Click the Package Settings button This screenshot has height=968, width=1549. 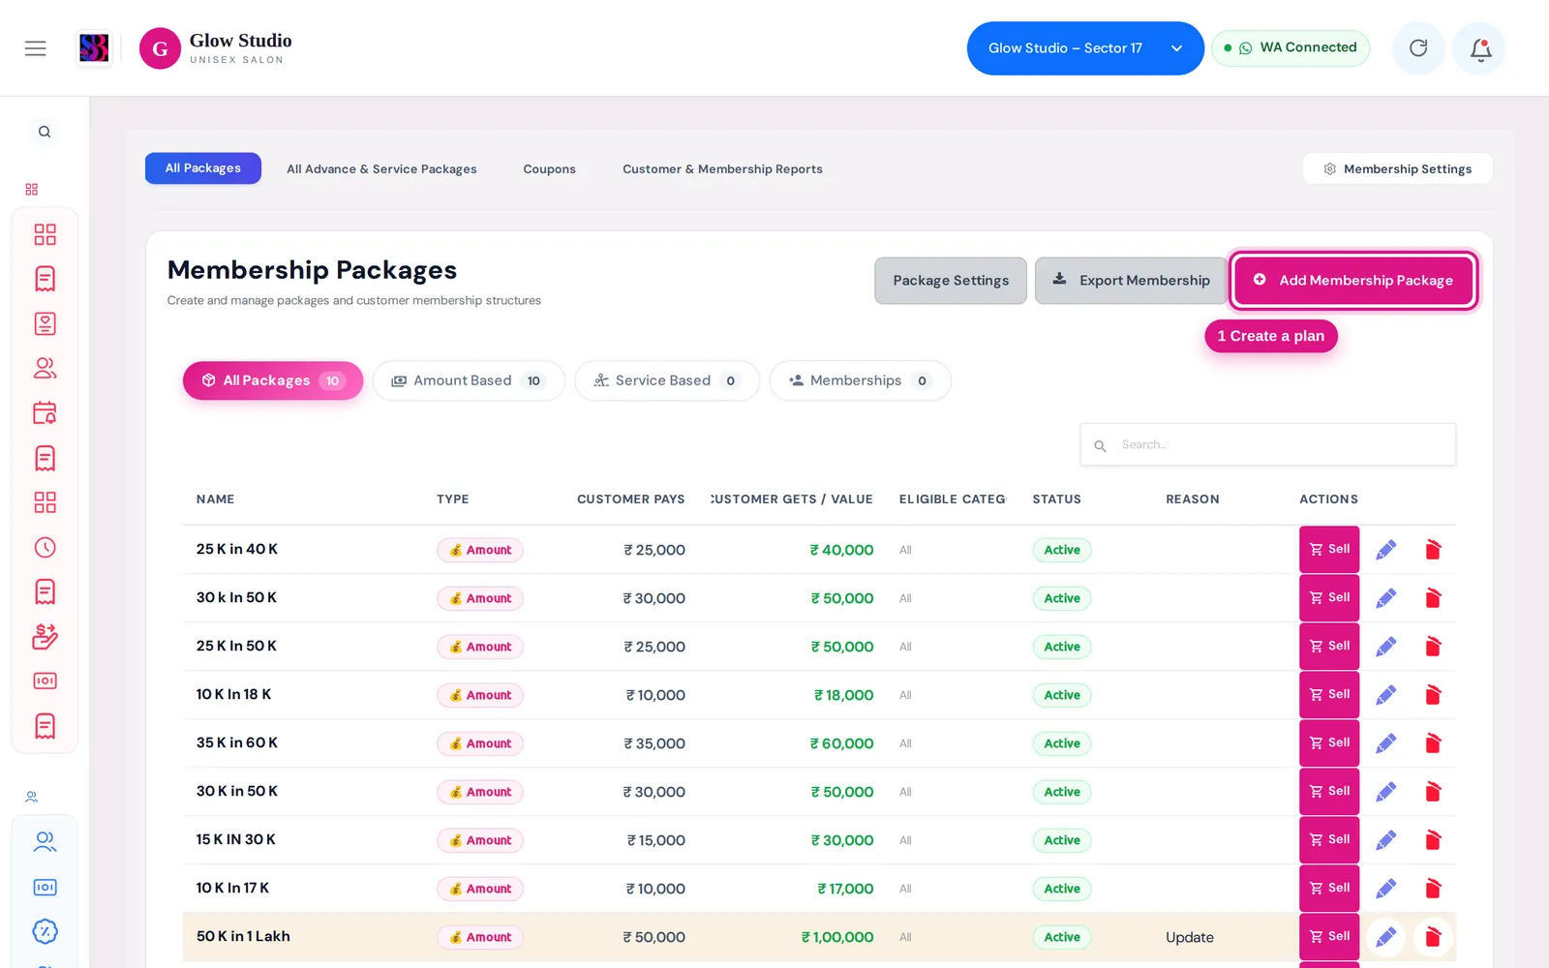click(x=951, y=281)
